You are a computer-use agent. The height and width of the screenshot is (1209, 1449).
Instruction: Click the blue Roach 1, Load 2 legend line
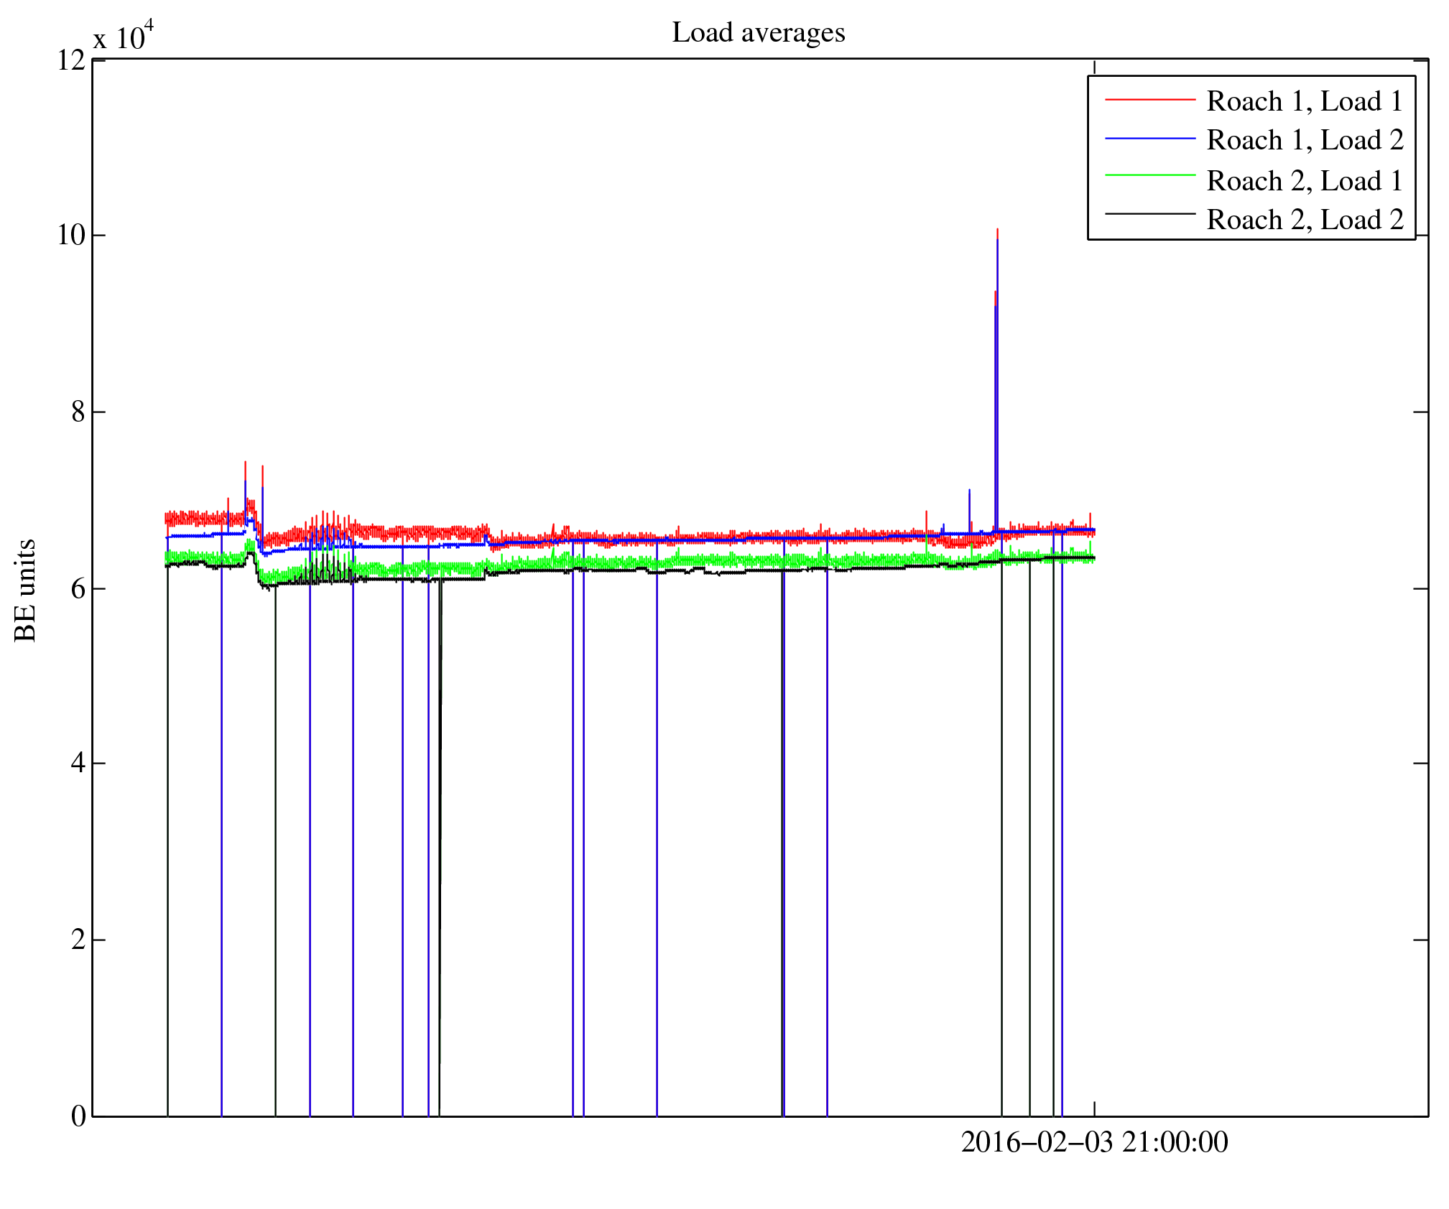coord(1149,139)
